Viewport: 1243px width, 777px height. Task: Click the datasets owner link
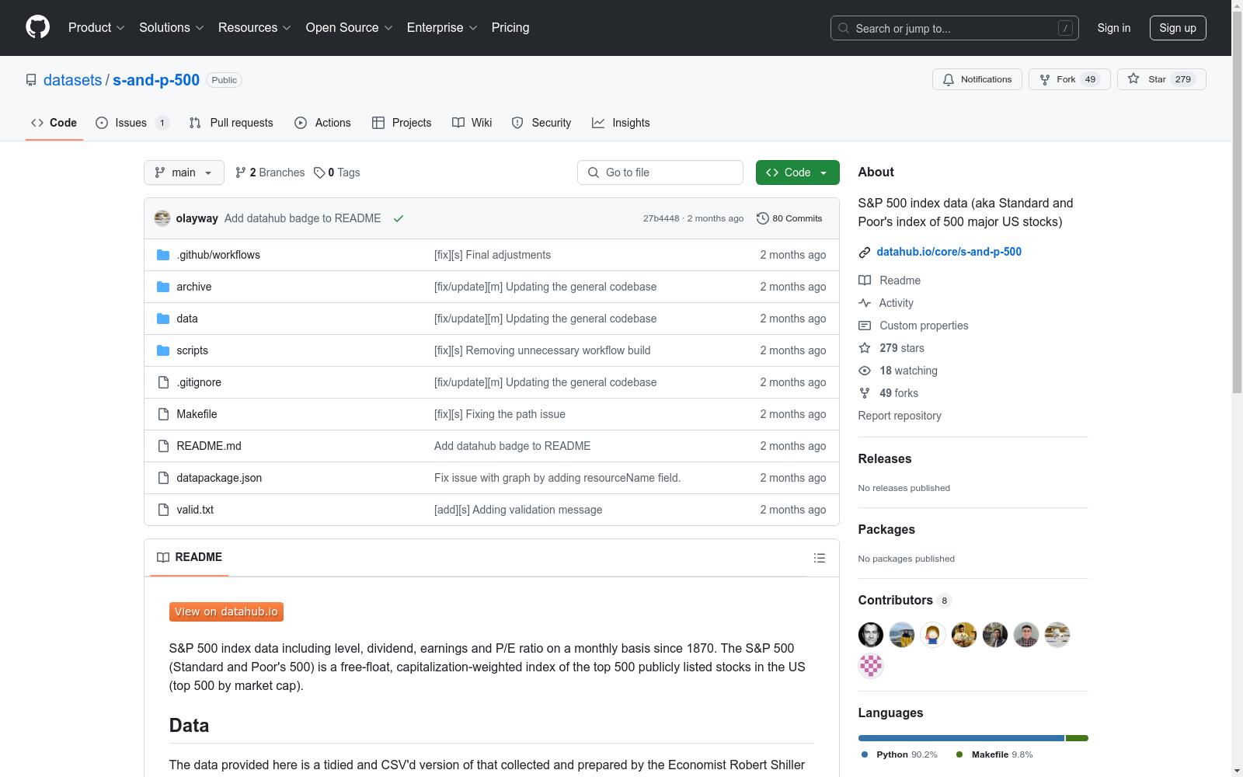[x=72, y=80]
